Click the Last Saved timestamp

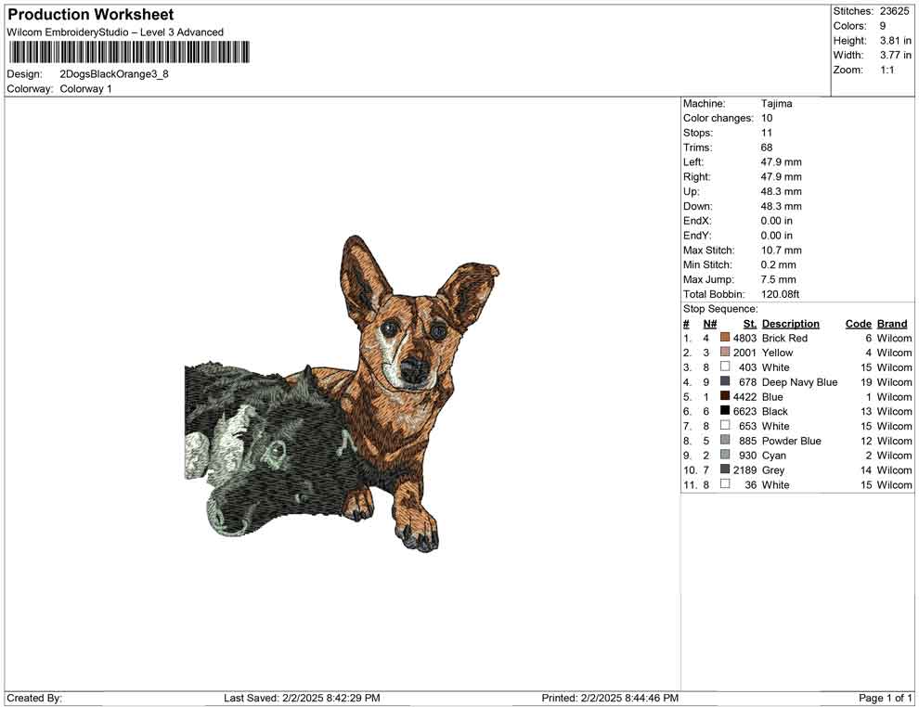click(302, 698)
